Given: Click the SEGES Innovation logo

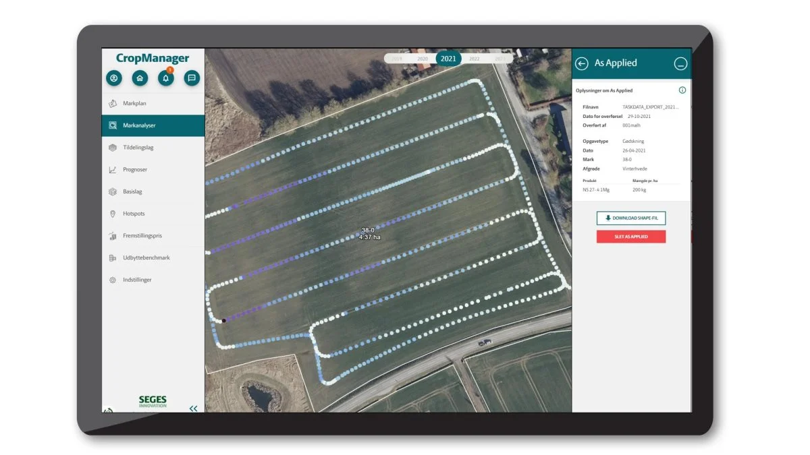Looking at the screenshot, I should (153, 402).
